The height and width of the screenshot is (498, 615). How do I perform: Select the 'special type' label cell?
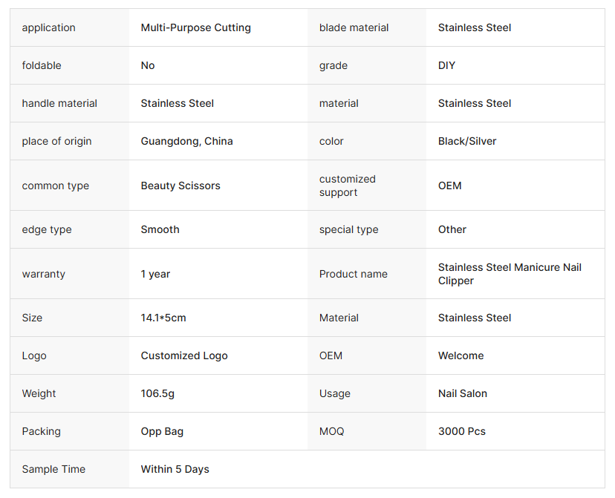[x=348, y=229]
